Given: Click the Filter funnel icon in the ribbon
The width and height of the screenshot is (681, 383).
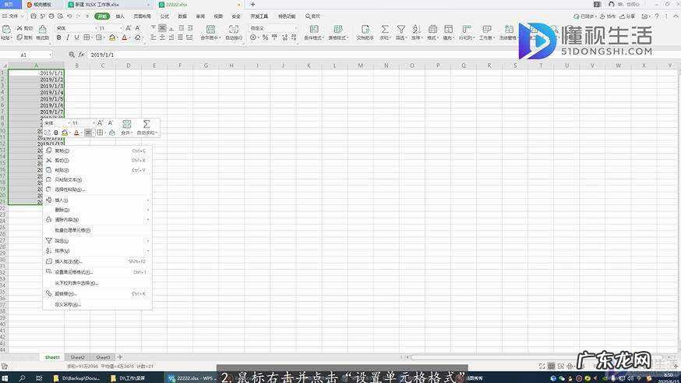Looking at the screenshot, I should click(400, 29).
